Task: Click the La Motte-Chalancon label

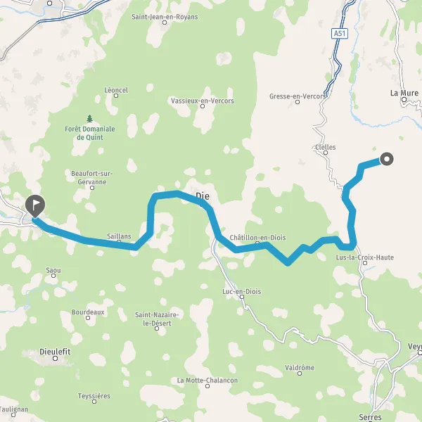Action: 207,380
